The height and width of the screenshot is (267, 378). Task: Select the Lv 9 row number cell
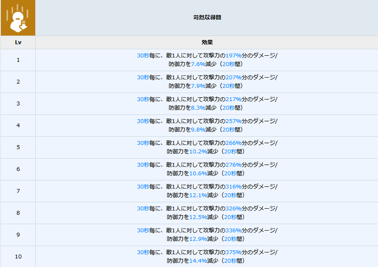[18, 235]
